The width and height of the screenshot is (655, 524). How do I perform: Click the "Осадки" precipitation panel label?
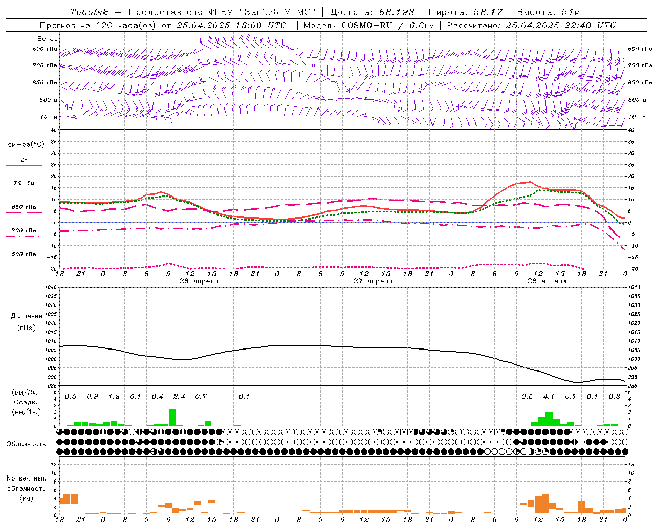point(26,402)
